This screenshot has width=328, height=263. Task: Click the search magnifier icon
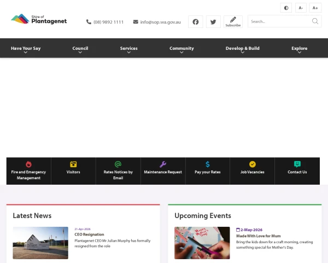pyautogui.click(x=315, y=21)
